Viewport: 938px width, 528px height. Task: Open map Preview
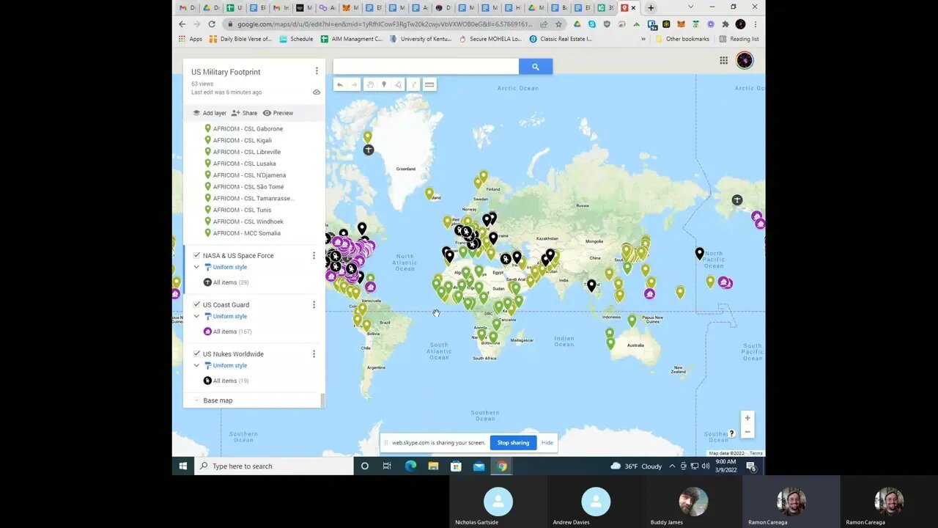point(278,113)
